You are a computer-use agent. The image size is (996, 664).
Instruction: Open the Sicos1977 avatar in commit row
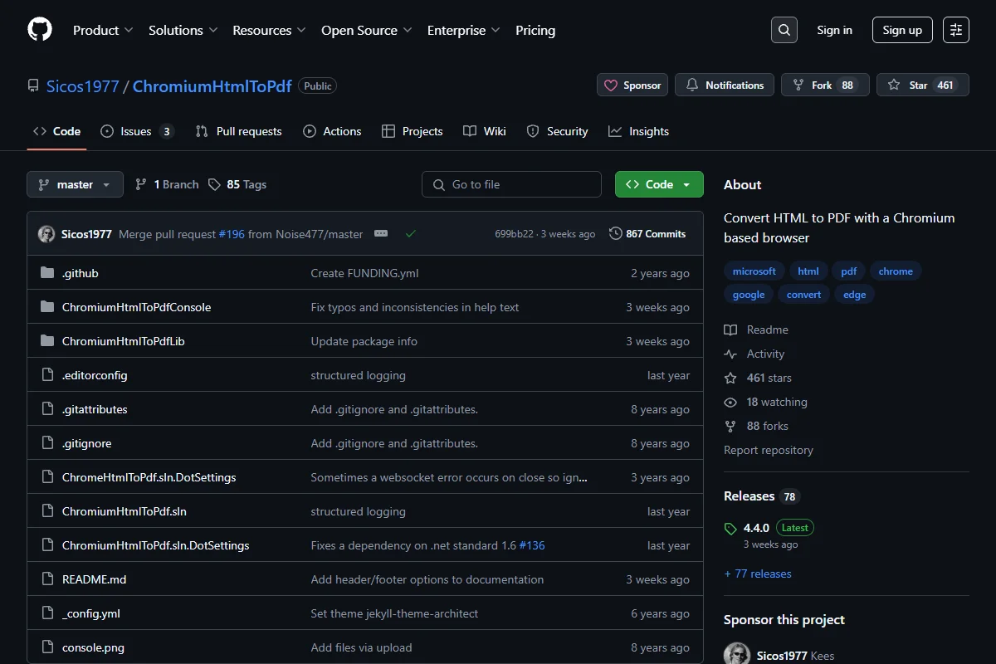[46, 234]
